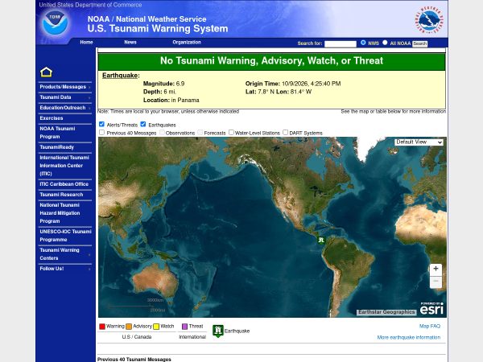483x362 pixels.
Task: Enable the DART Systems checkbox
Action: (x=286, y=133)
